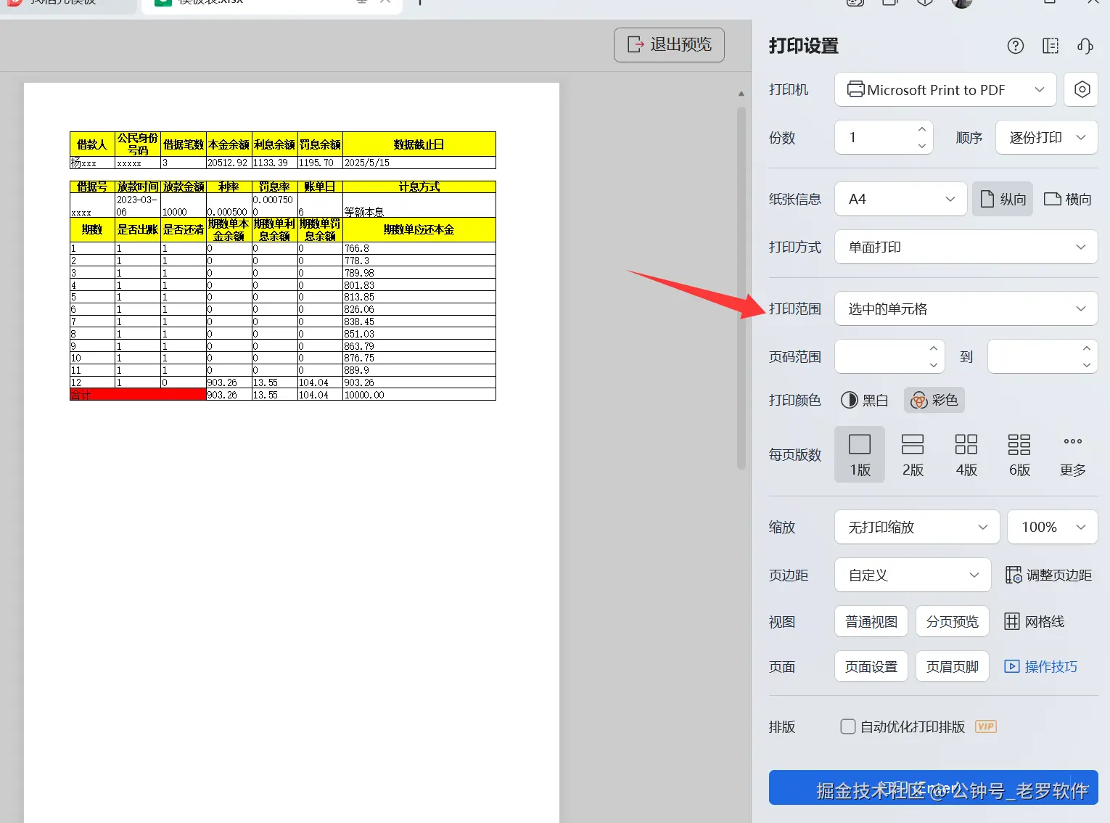Click the headset support icon

(x=1085, y=46)
